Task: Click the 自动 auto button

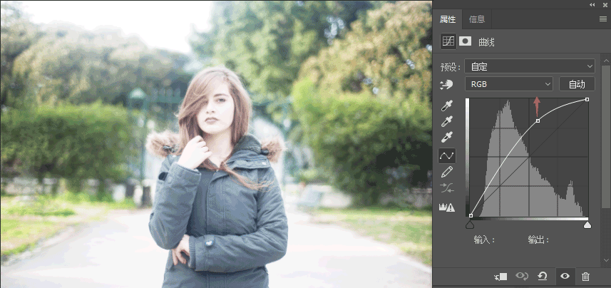Action: click(577, 84)
